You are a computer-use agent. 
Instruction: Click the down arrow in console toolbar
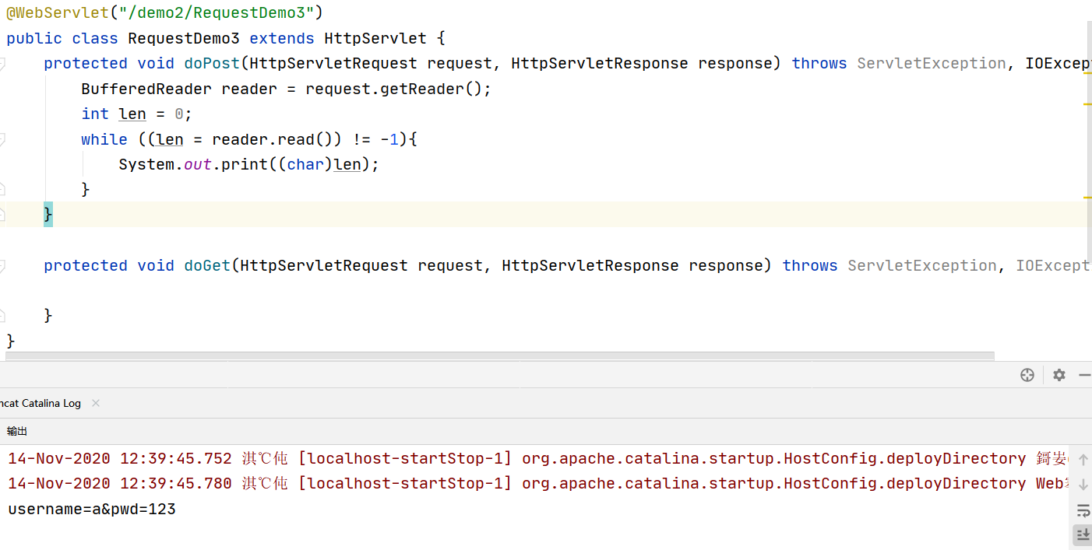coord(1083,485)
